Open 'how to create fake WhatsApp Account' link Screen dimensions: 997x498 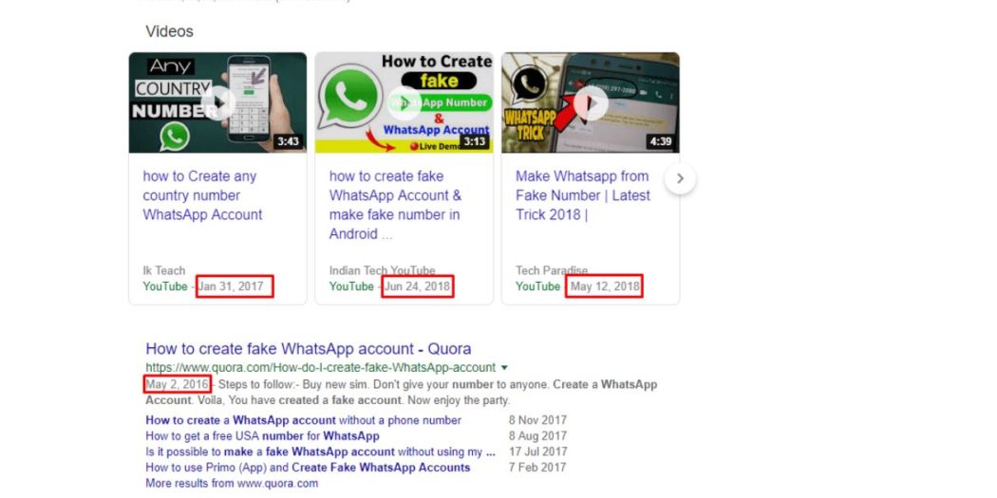coord(395,205)
